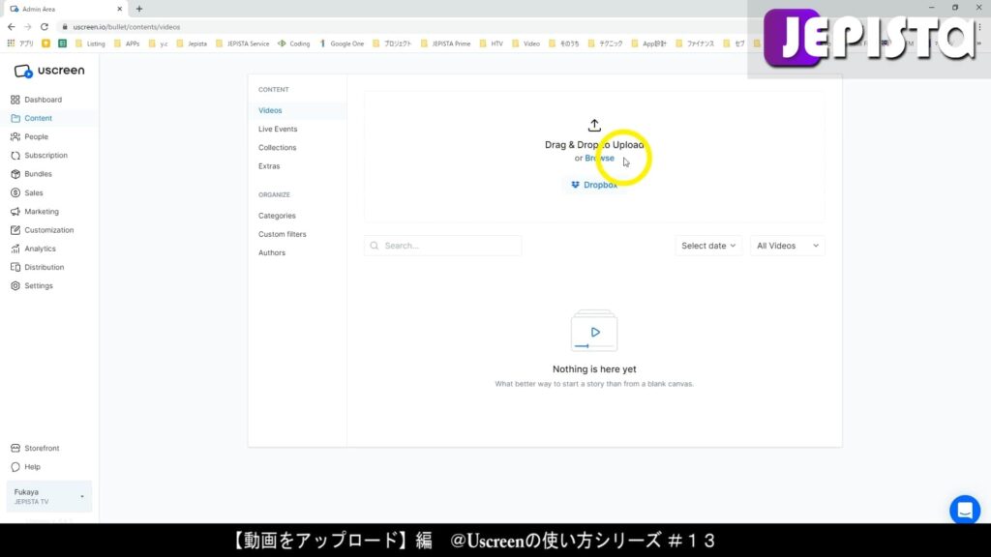991x557 pixels.
Task: Click the People icon in sidebar
Action: coord(15,136)
